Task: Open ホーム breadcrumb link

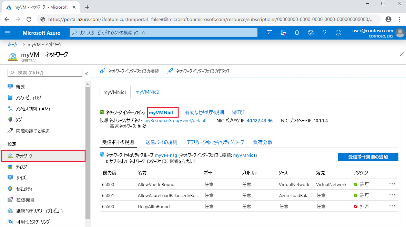Action: tap(12, 44)
